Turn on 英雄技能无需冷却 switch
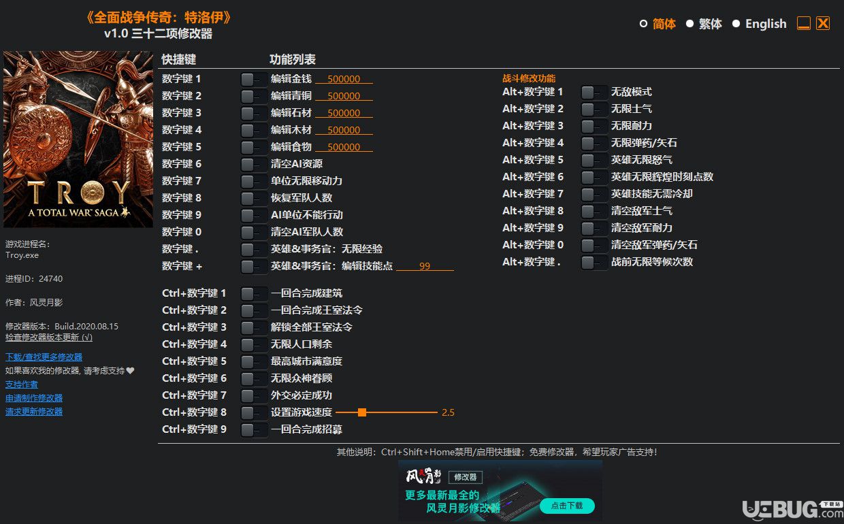Viewport: 844px width, 524px height. [594, 194]
